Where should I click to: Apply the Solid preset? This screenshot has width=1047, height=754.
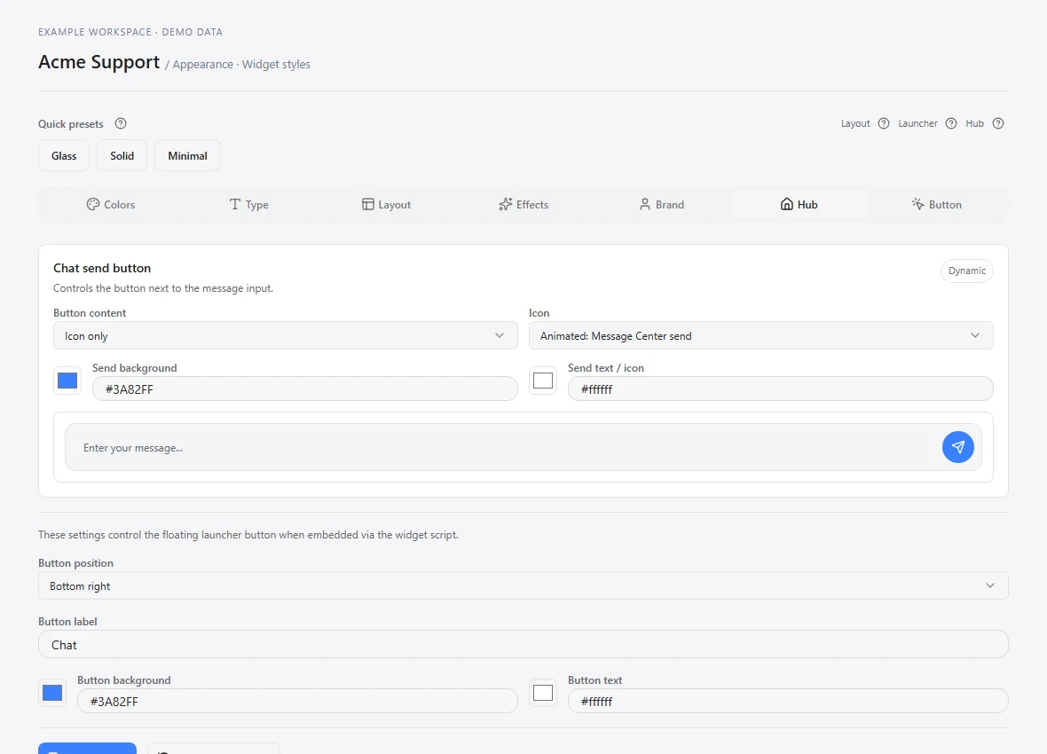[x=122, y=155]
